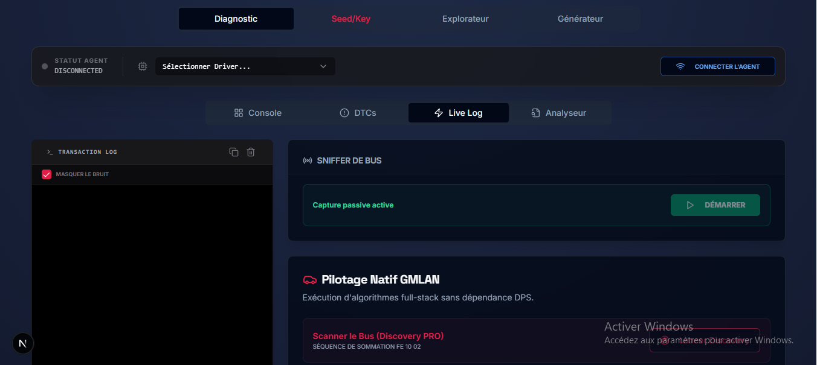Open the Explorateur tab
This screenshot has height=365, width=817.
pyautogui.click(x=465, y=19)
